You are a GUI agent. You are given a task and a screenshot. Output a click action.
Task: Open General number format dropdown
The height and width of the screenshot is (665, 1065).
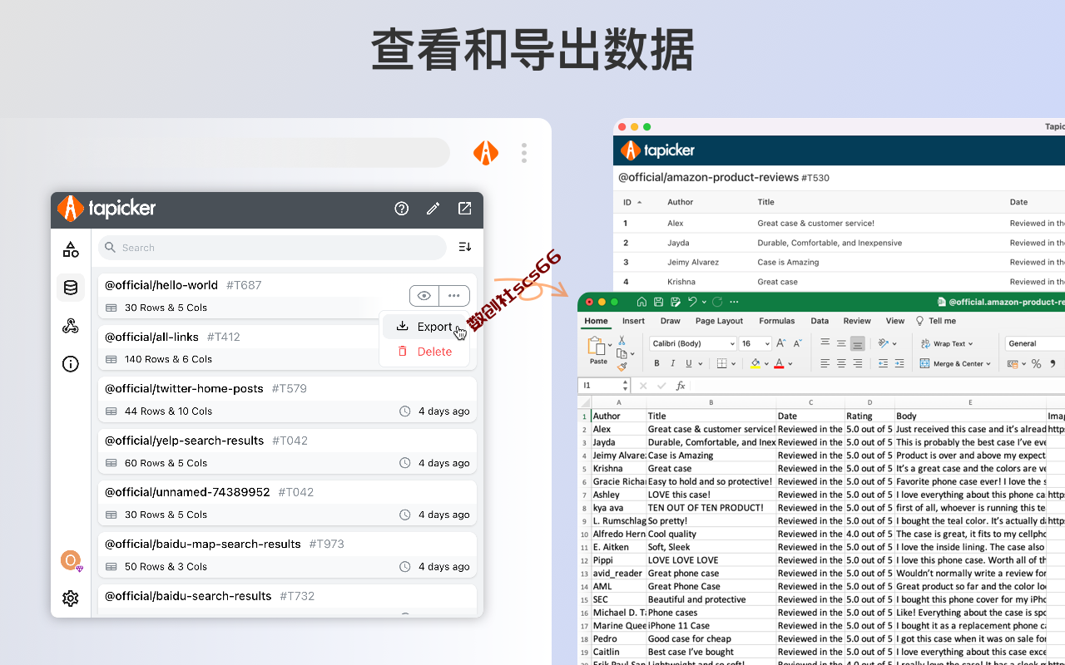pyautogui.click(x=1035, y=343)
